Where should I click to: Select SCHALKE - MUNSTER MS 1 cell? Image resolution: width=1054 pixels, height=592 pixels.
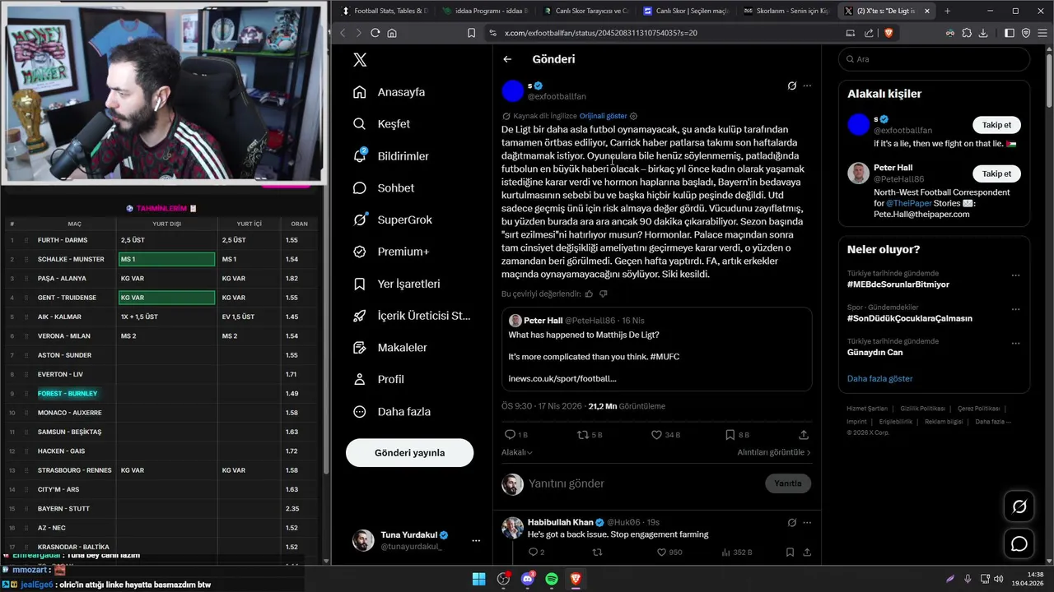tap(166, 259)
